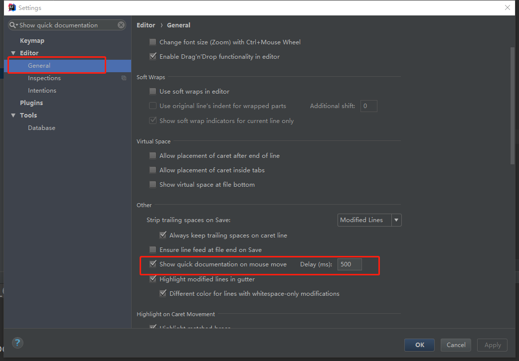Click the Delay (ms) input field
Screen dimensions: 519x361
click(349, 264)
